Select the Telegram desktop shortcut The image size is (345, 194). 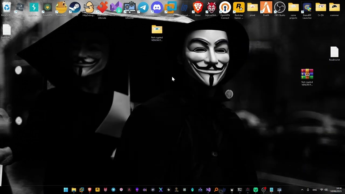point(143,9)
